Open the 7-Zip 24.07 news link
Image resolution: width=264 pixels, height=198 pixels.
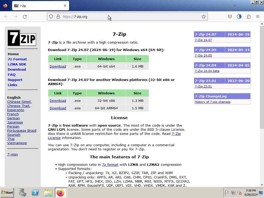click(203, 40)
